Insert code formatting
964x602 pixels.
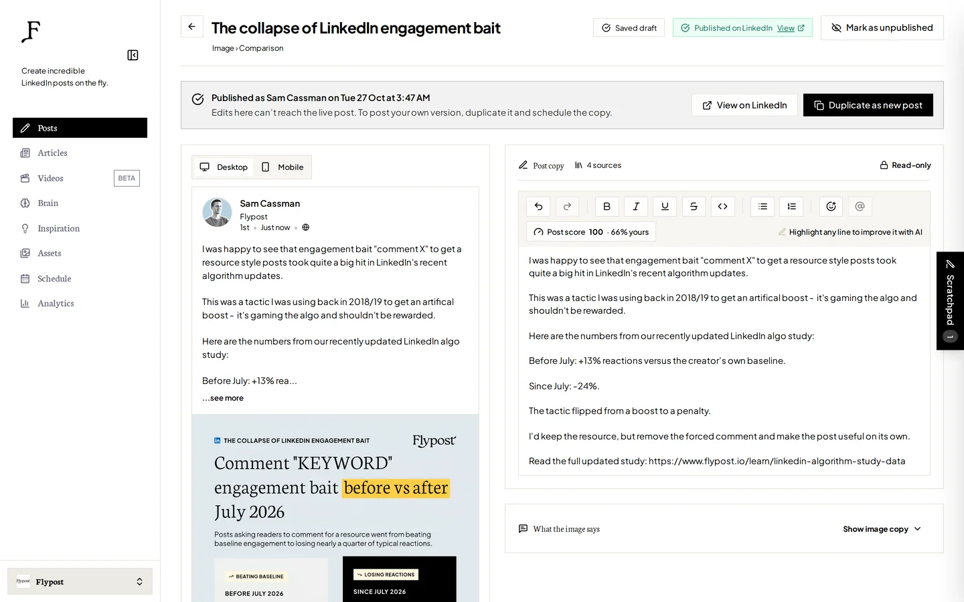point(722,206)
